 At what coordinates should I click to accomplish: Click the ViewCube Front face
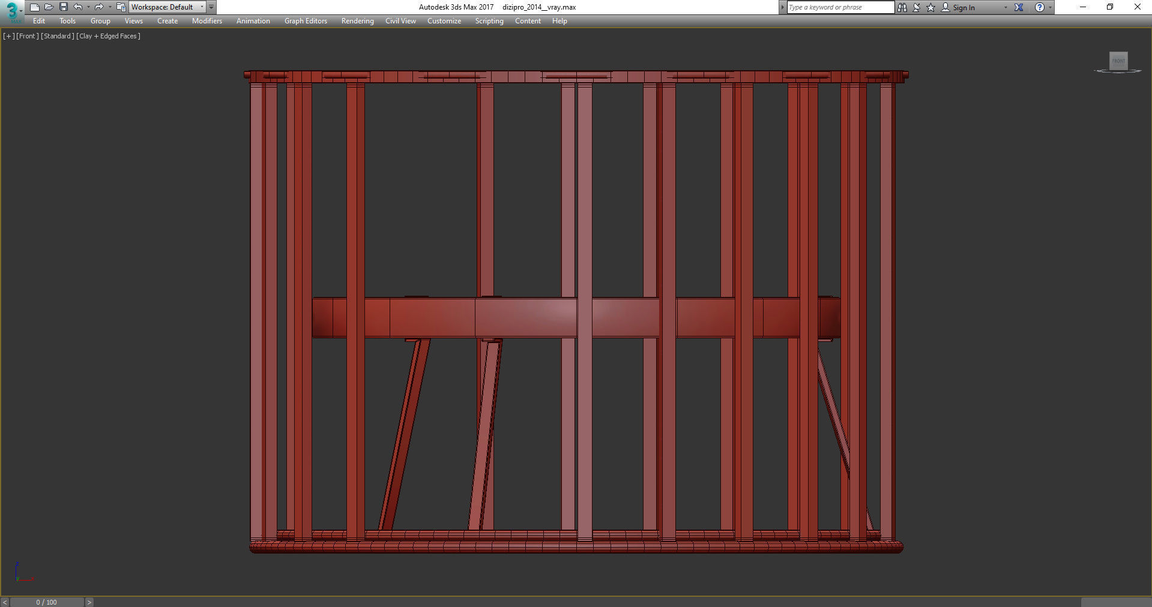click(x=1118, y=61)
